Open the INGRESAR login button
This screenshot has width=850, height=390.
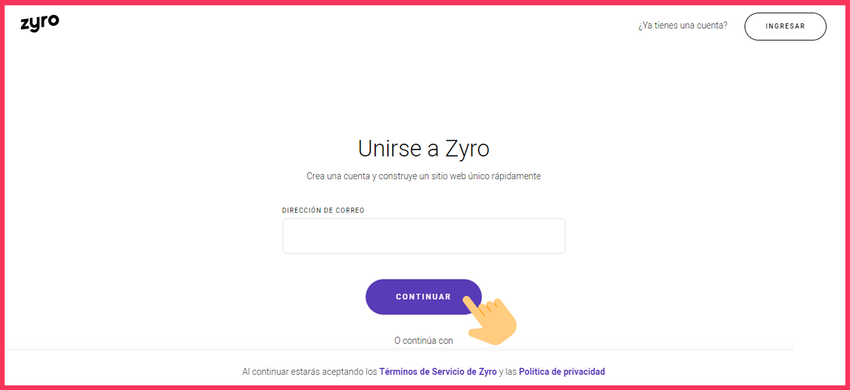tap(785, 27)
